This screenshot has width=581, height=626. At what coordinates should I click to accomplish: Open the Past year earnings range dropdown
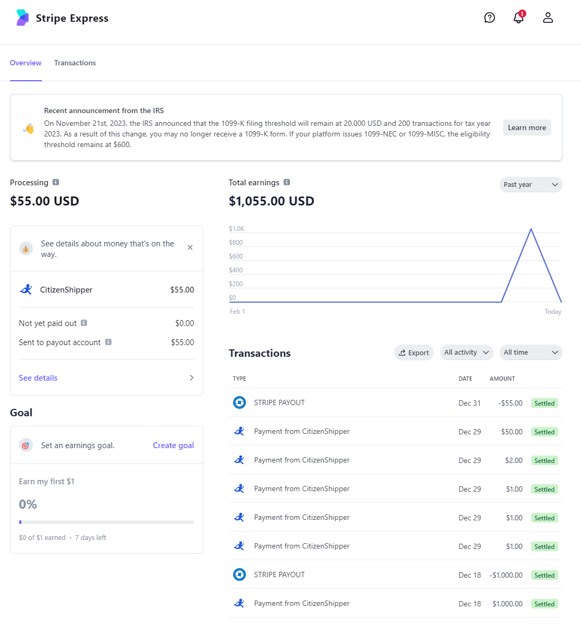pyautogui.click(x=531, y=184)
